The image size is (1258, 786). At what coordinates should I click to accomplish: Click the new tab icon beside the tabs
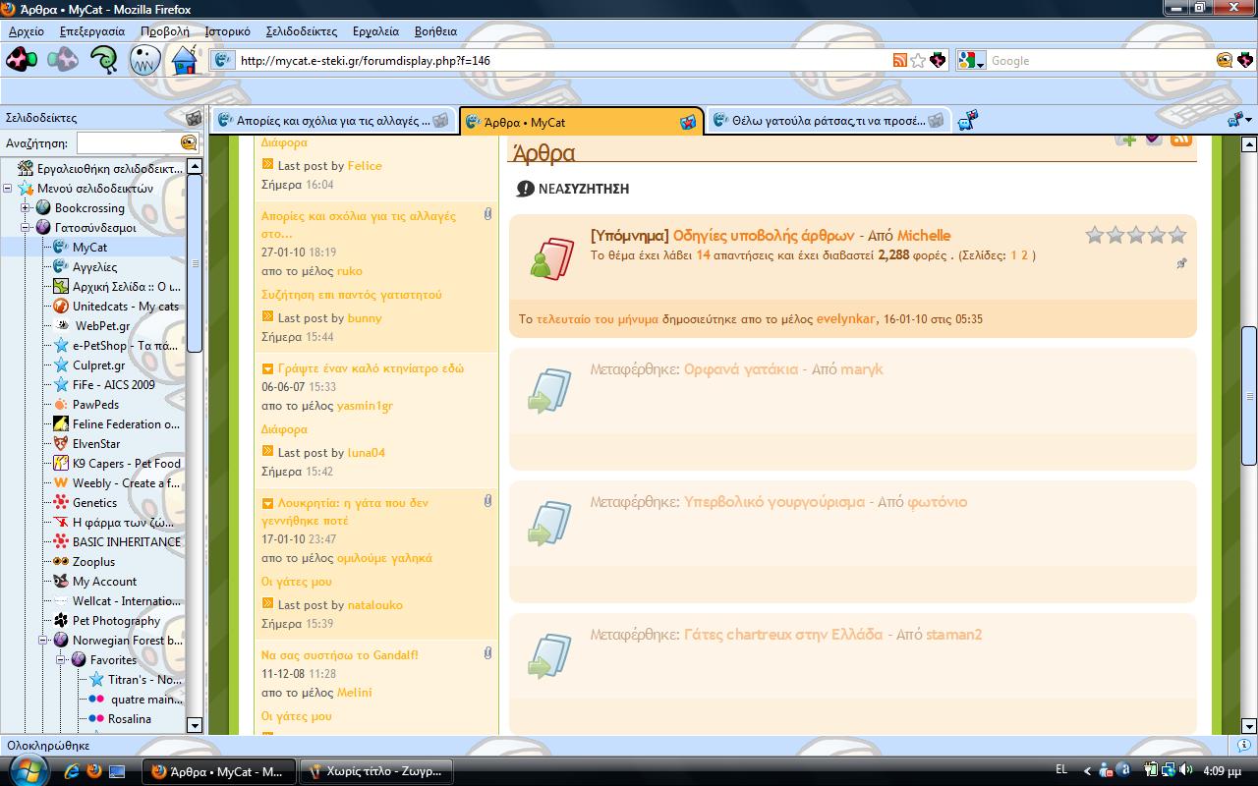point(968,121)
